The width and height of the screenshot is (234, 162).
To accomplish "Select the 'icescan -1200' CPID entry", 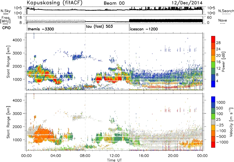I will [x=144, y=29].
